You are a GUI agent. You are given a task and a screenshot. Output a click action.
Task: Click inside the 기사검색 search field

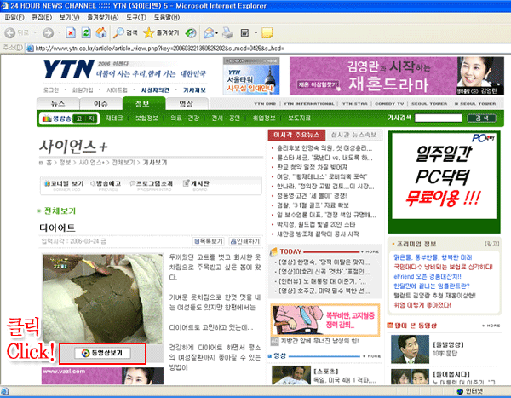tap(438, 118)
